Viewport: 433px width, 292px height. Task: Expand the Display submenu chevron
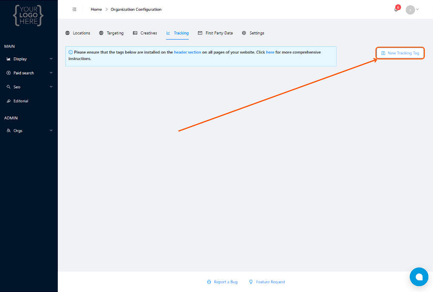(51, 59)
